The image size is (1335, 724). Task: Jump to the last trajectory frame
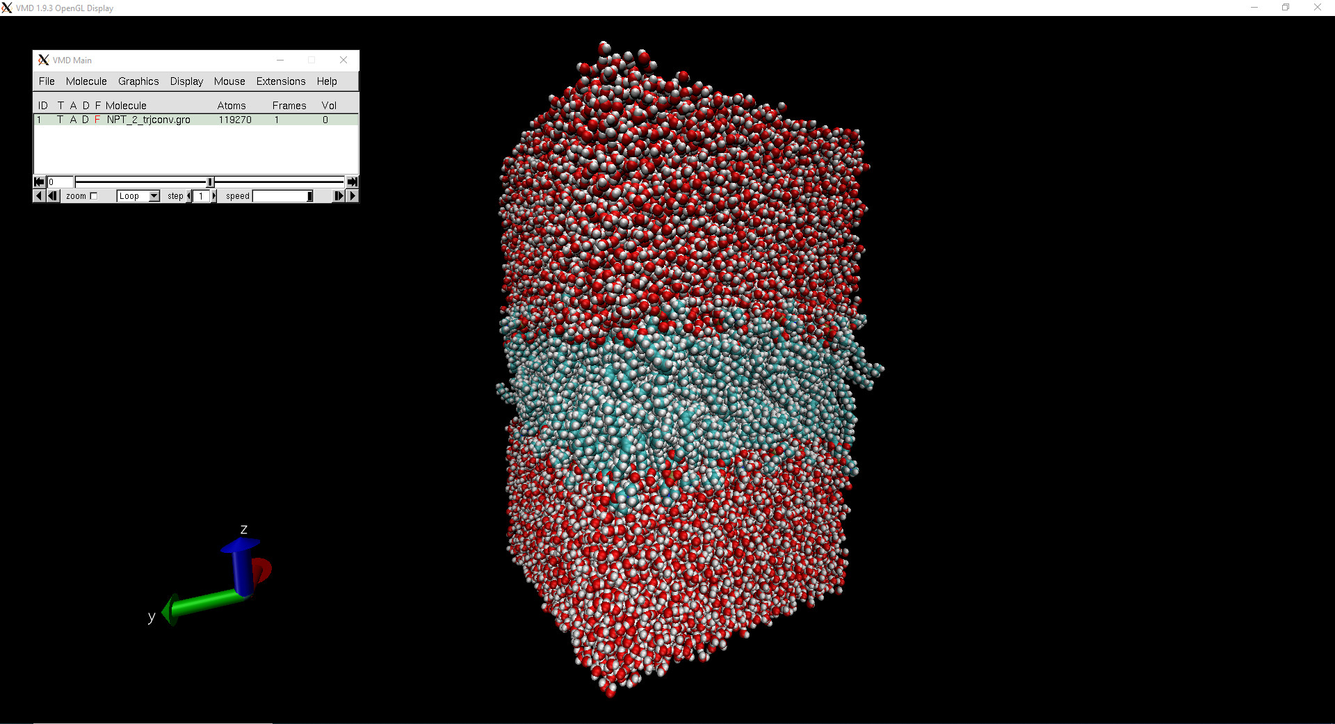[x=353, y=182]
